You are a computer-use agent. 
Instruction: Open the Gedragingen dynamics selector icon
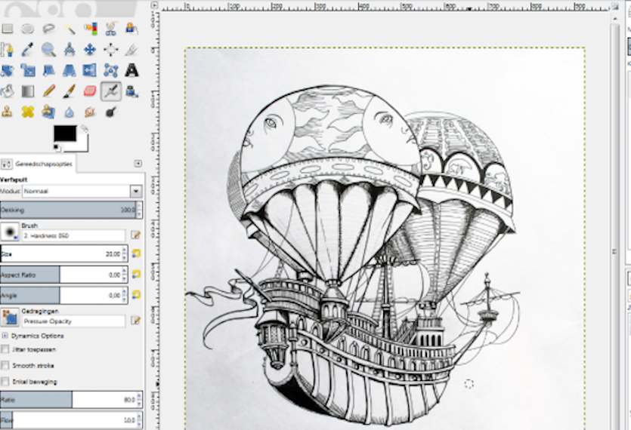tap(10, 318)
